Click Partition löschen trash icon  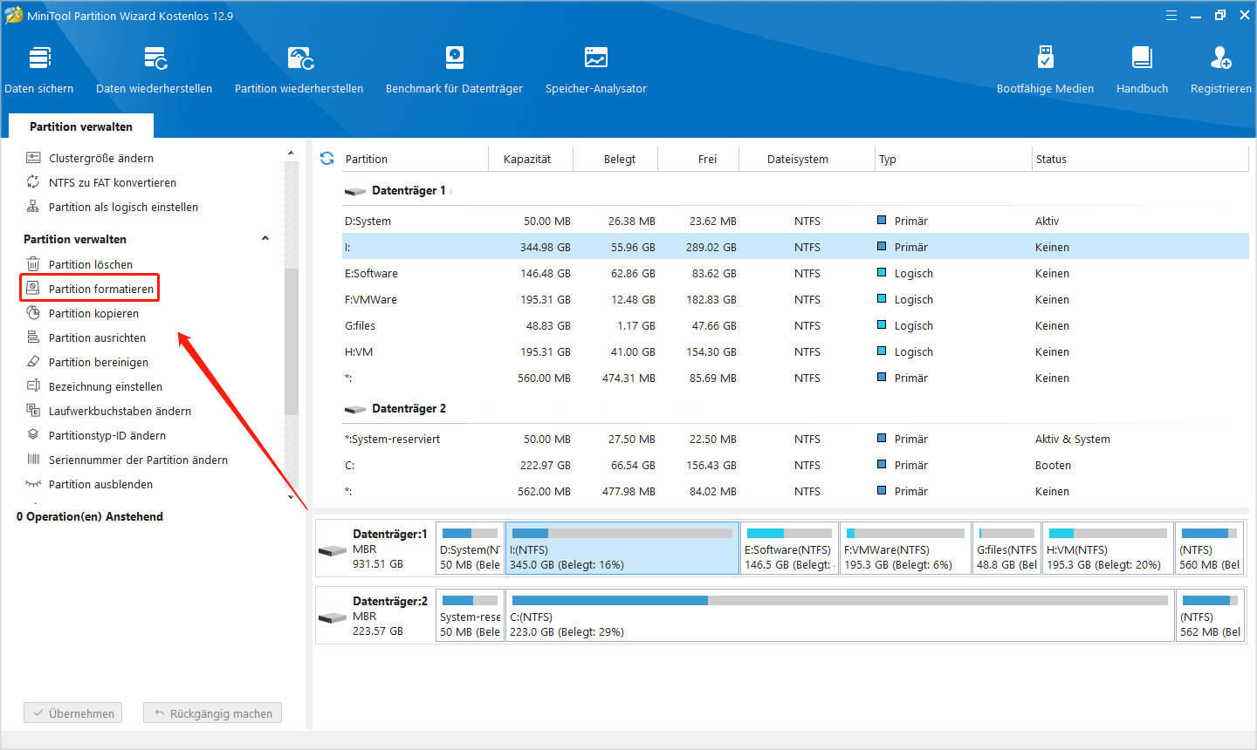(x=33, y=264)
